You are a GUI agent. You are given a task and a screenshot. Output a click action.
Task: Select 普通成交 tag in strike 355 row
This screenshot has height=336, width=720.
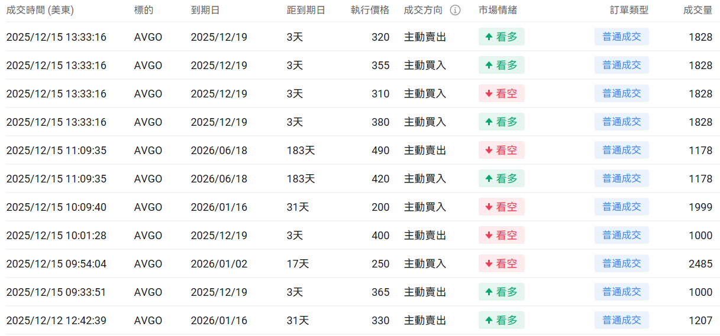621,66
